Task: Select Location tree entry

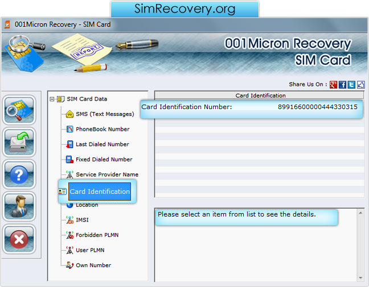Action: coord(87,205)
